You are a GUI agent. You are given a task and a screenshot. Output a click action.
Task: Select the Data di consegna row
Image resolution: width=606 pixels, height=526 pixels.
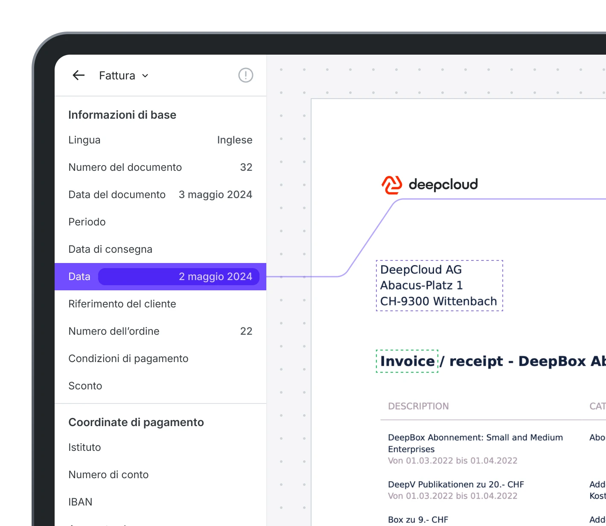tap(160, 249)
